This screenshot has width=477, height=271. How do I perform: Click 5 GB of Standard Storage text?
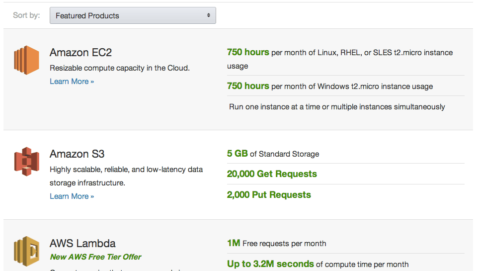273,154
